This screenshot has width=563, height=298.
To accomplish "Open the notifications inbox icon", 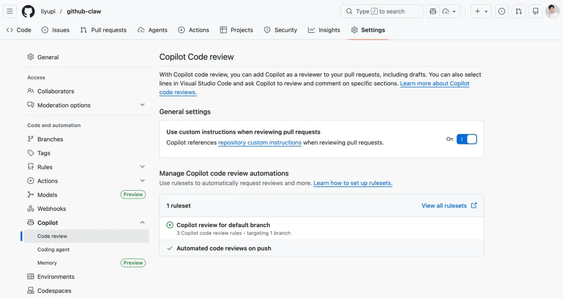I will pos(535,11).
